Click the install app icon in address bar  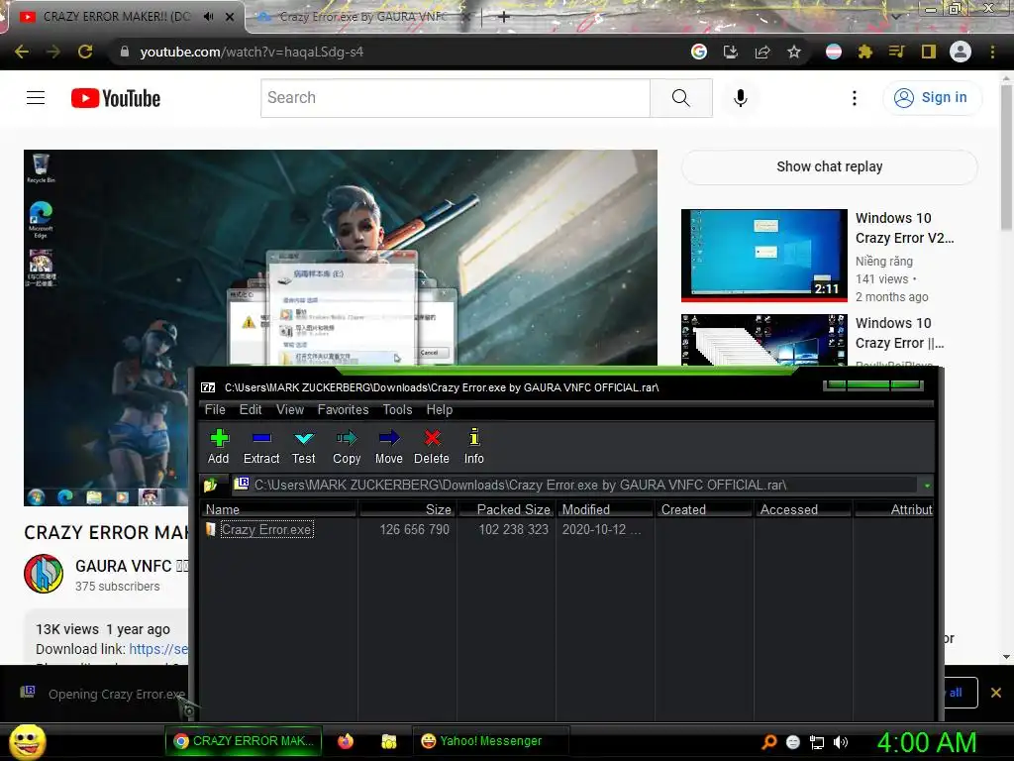pyautogui.click(x=731, y=52)
